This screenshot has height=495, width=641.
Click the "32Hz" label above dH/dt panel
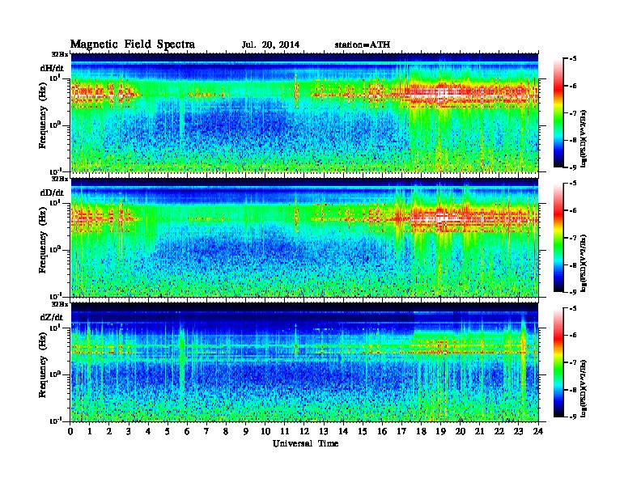pyautogui.click(x=60, y=54)
